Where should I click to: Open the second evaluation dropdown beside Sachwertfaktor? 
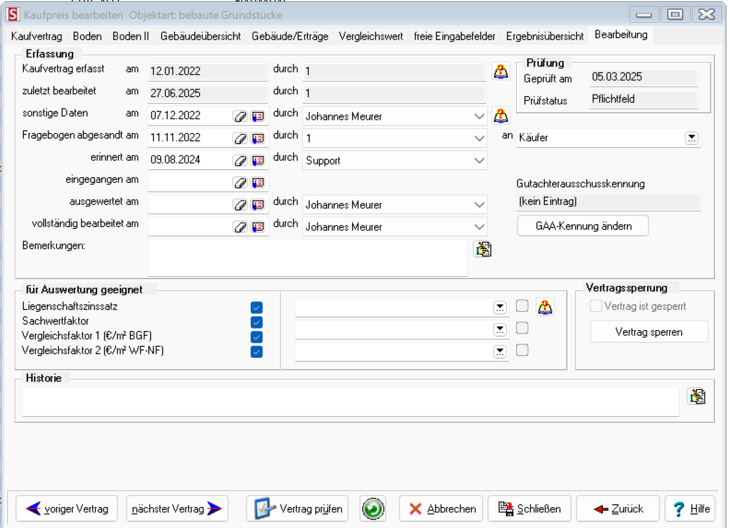(500, 329)
